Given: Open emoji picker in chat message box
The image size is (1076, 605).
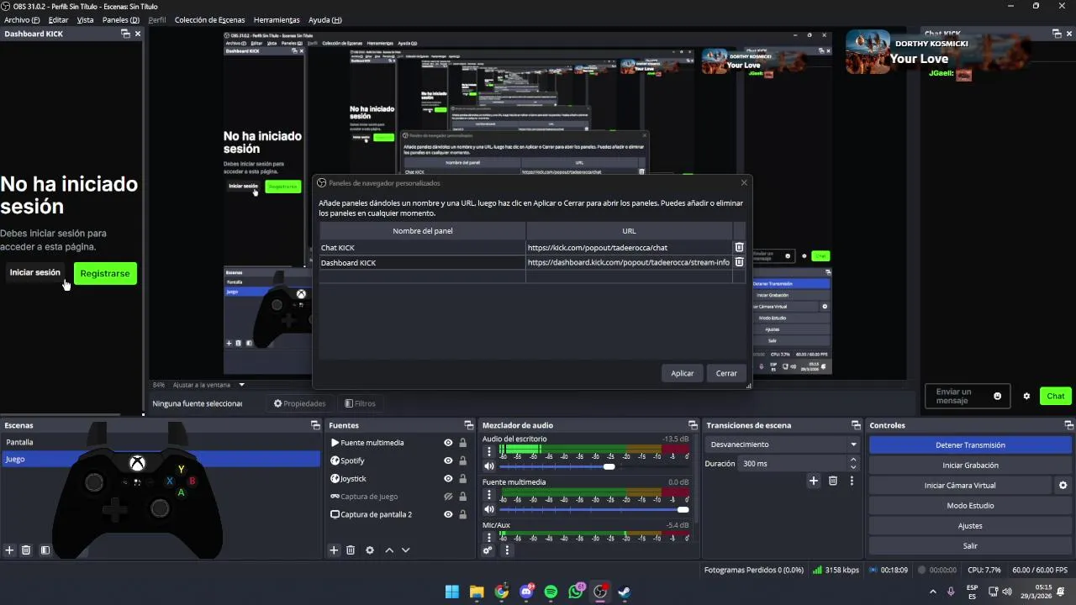Looking at the screenshot, I should pos(998,396).
